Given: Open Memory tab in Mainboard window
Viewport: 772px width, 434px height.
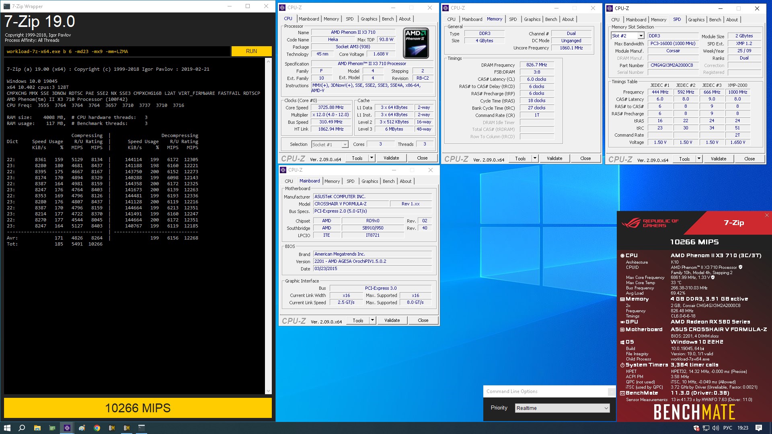Looking at the screenshot, I should coord(332,181).
